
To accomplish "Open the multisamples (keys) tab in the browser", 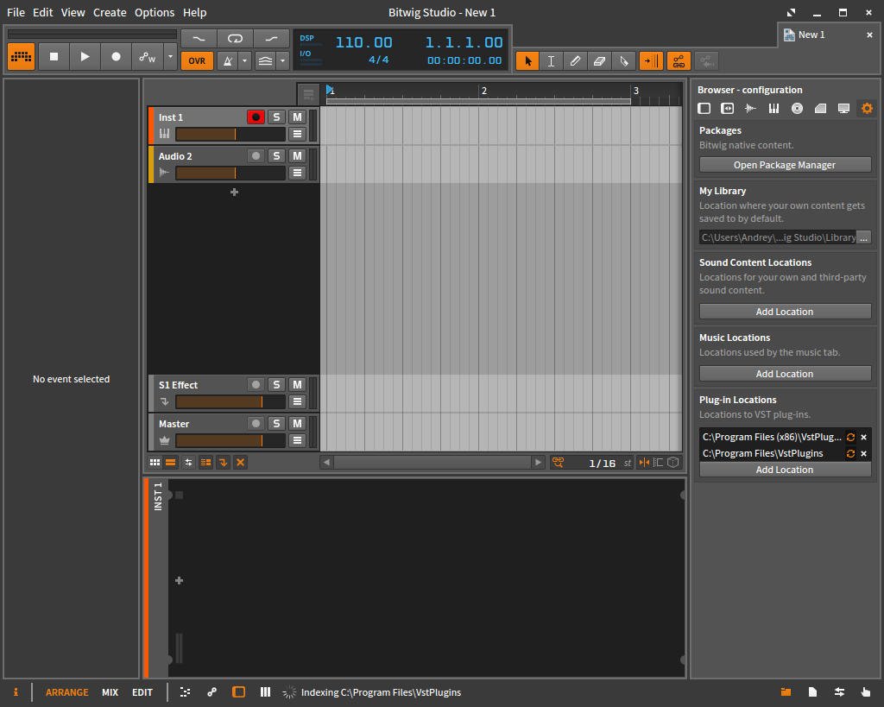I will coord(774,108).
